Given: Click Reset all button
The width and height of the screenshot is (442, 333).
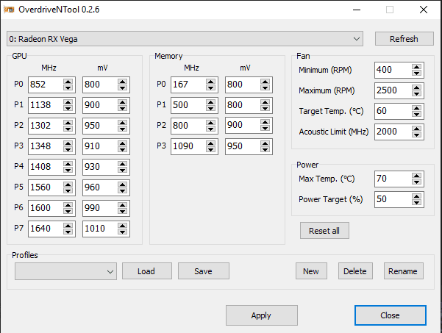Looking at the screenshot, I should point(324,230).
